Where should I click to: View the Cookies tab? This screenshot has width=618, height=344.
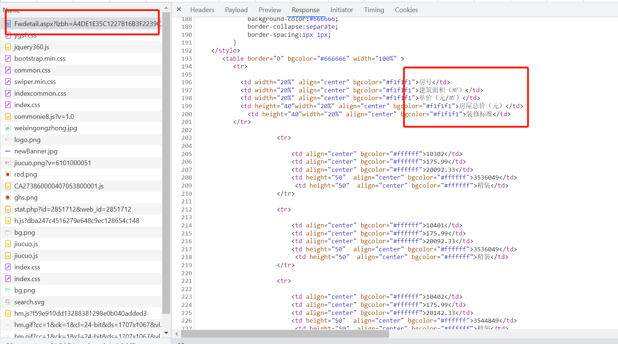tap(406, 10)
